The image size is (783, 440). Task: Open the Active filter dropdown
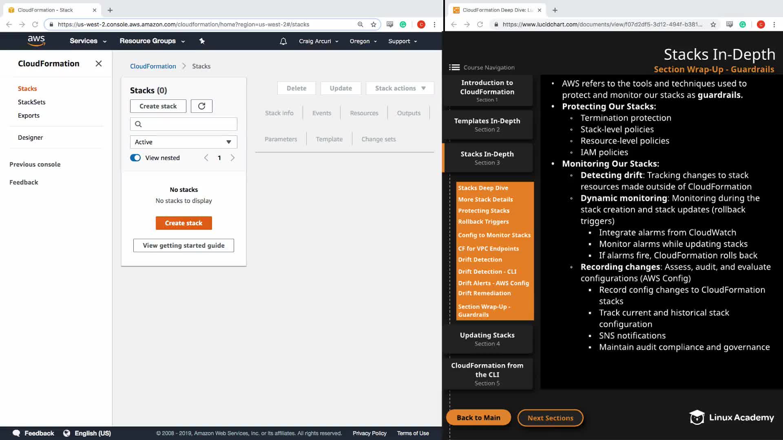[184, 142]
